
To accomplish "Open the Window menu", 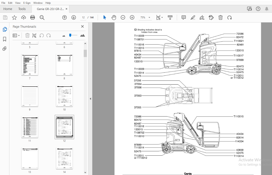I will [38, 3].
